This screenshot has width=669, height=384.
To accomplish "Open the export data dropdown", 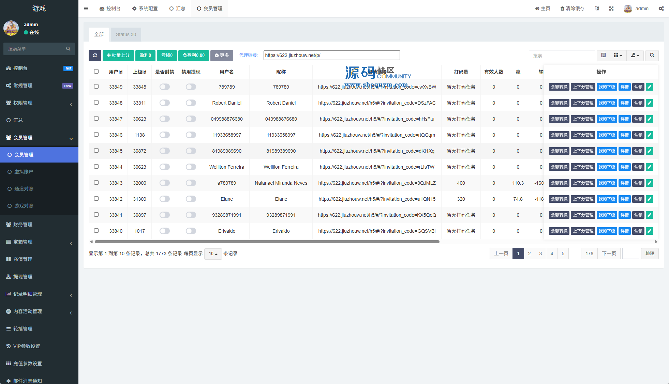I will point(635,55).
